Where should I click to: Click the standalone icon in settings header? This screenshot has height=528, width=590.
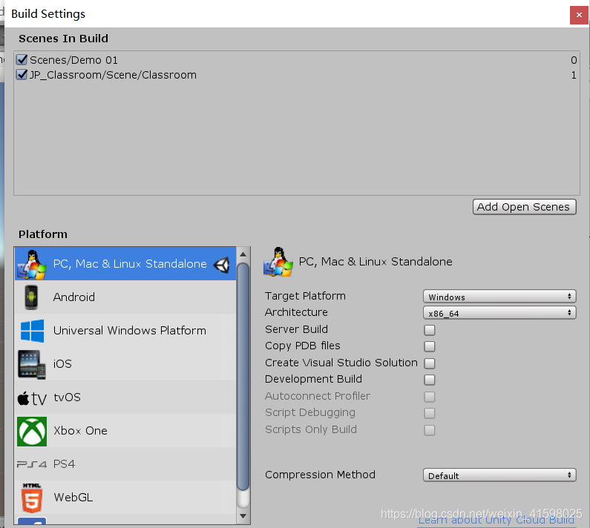coord(278,262)
